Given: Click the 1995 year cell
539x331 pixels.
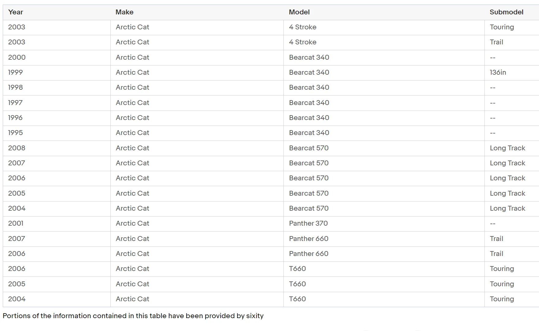Looking at the screenshot, I should point(15,133).
